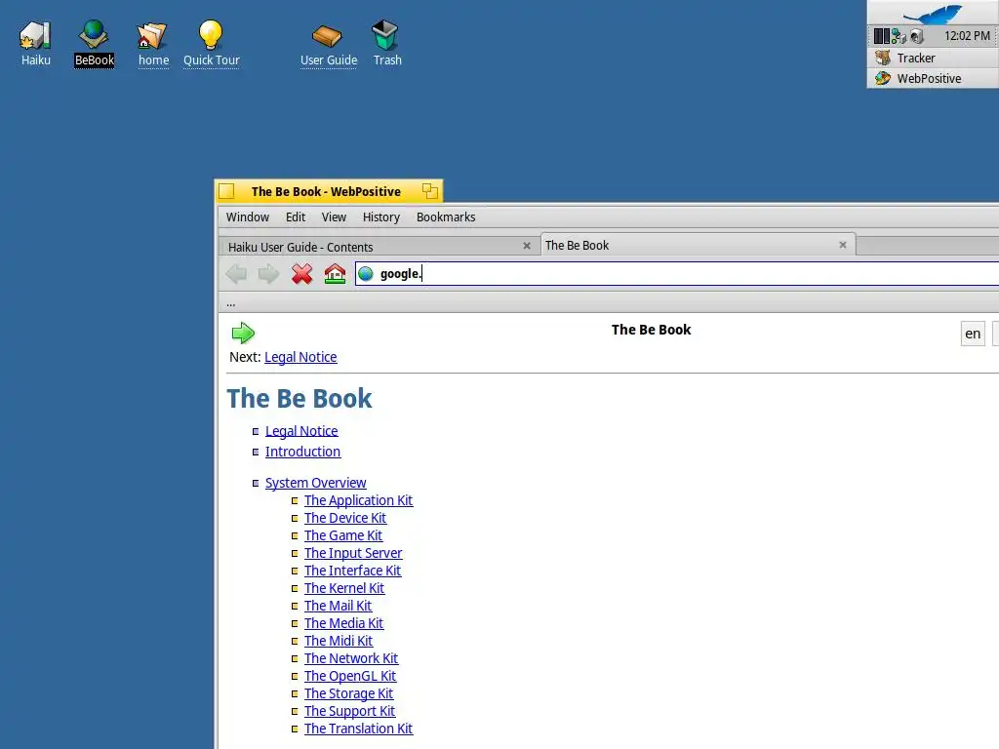Click the URL field containing google.
The height and width of the screenshot is (749, 999).
click(677, 274)
